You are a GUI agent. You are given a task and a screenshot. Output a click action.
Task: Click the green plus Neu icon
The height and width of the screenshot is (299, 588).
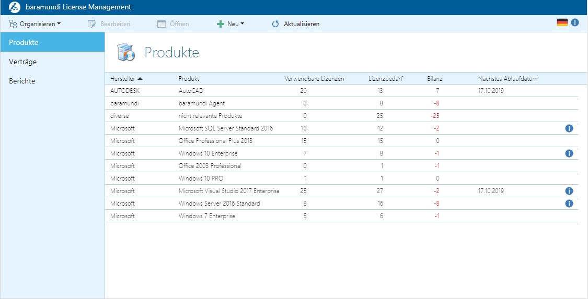click(221, 24)
